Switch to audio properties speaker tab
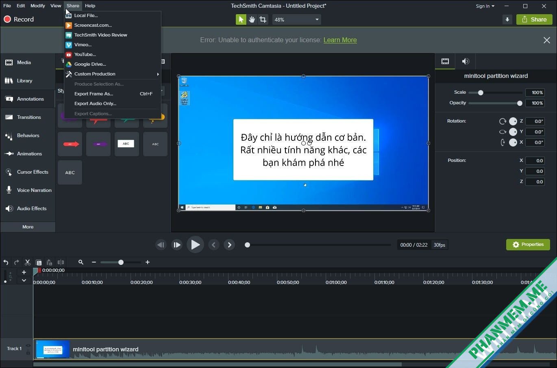Image resolution: width=557 pixels, height=368 pixels. coord(466,61)
